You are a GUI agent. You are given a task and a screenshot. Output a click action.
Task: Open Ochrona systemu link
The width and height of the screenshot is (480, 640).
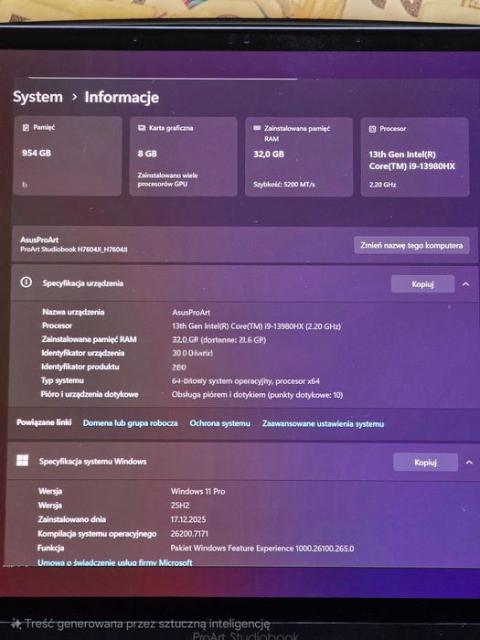coord(219,423)
